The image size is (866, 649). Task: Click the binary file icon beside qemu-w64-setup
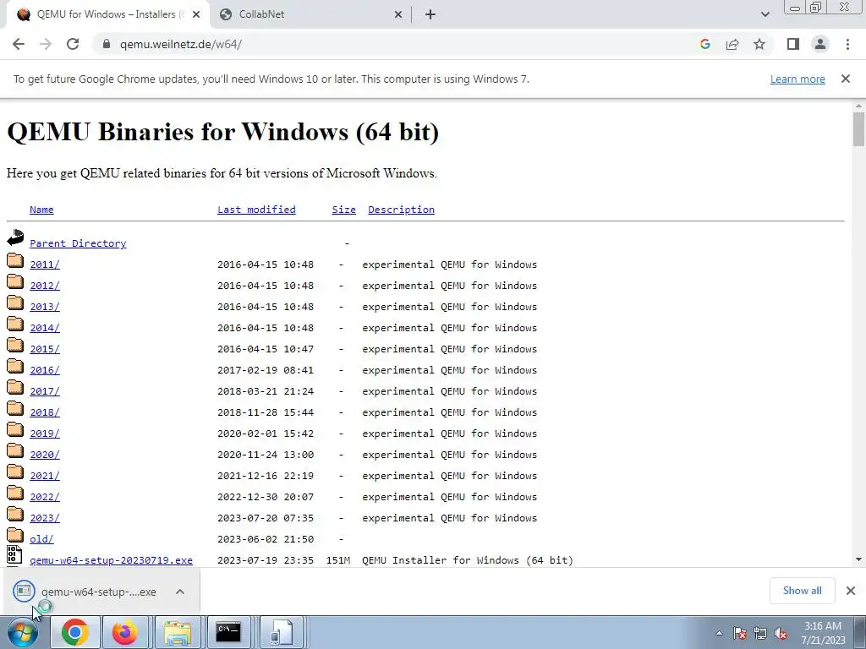pos(15,554)
